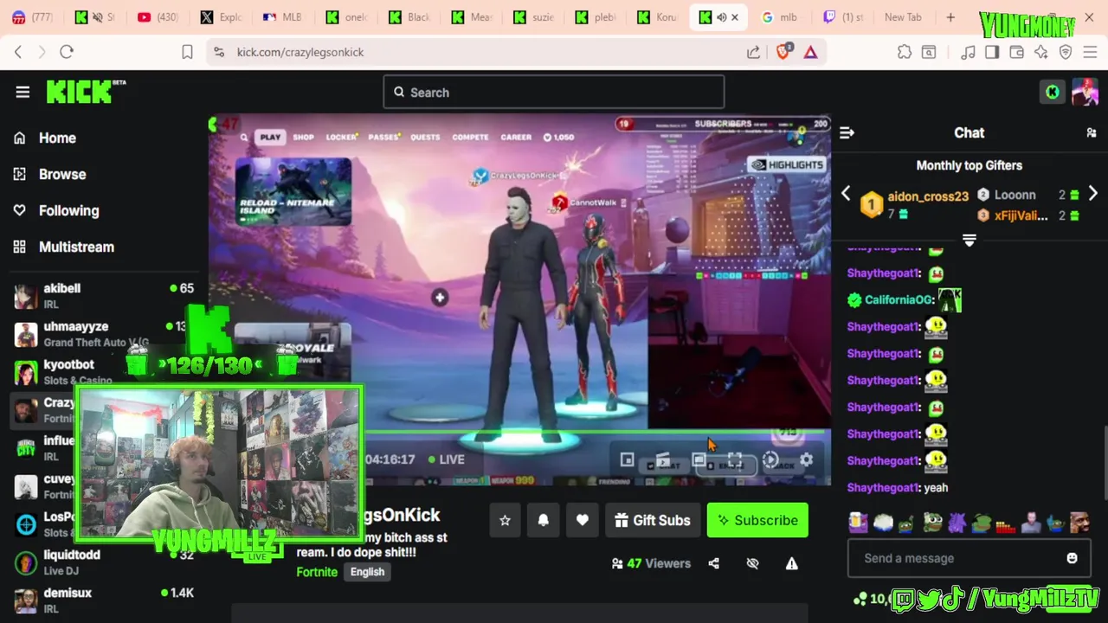The width and height of the screenshot is (1108, 623).
Task: Click the green Kick points icon in header
Action: [1053, 92]
